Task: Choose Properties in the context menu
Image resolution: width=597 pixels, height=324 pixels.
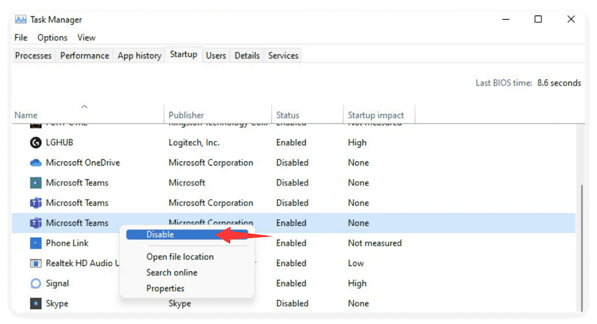Action: pyautogui.click(x=165, y=289)
